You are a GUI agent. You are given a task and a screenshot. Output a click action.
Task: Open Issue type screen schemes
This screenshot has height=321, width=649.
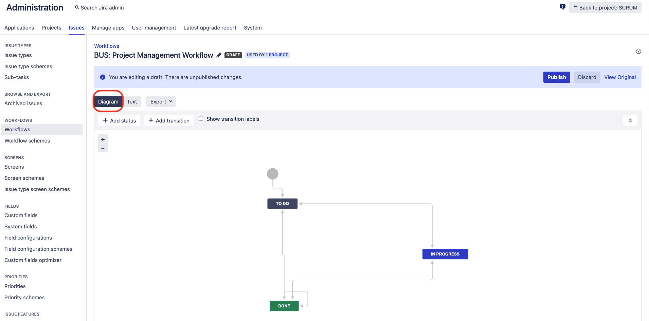[37, 189]
